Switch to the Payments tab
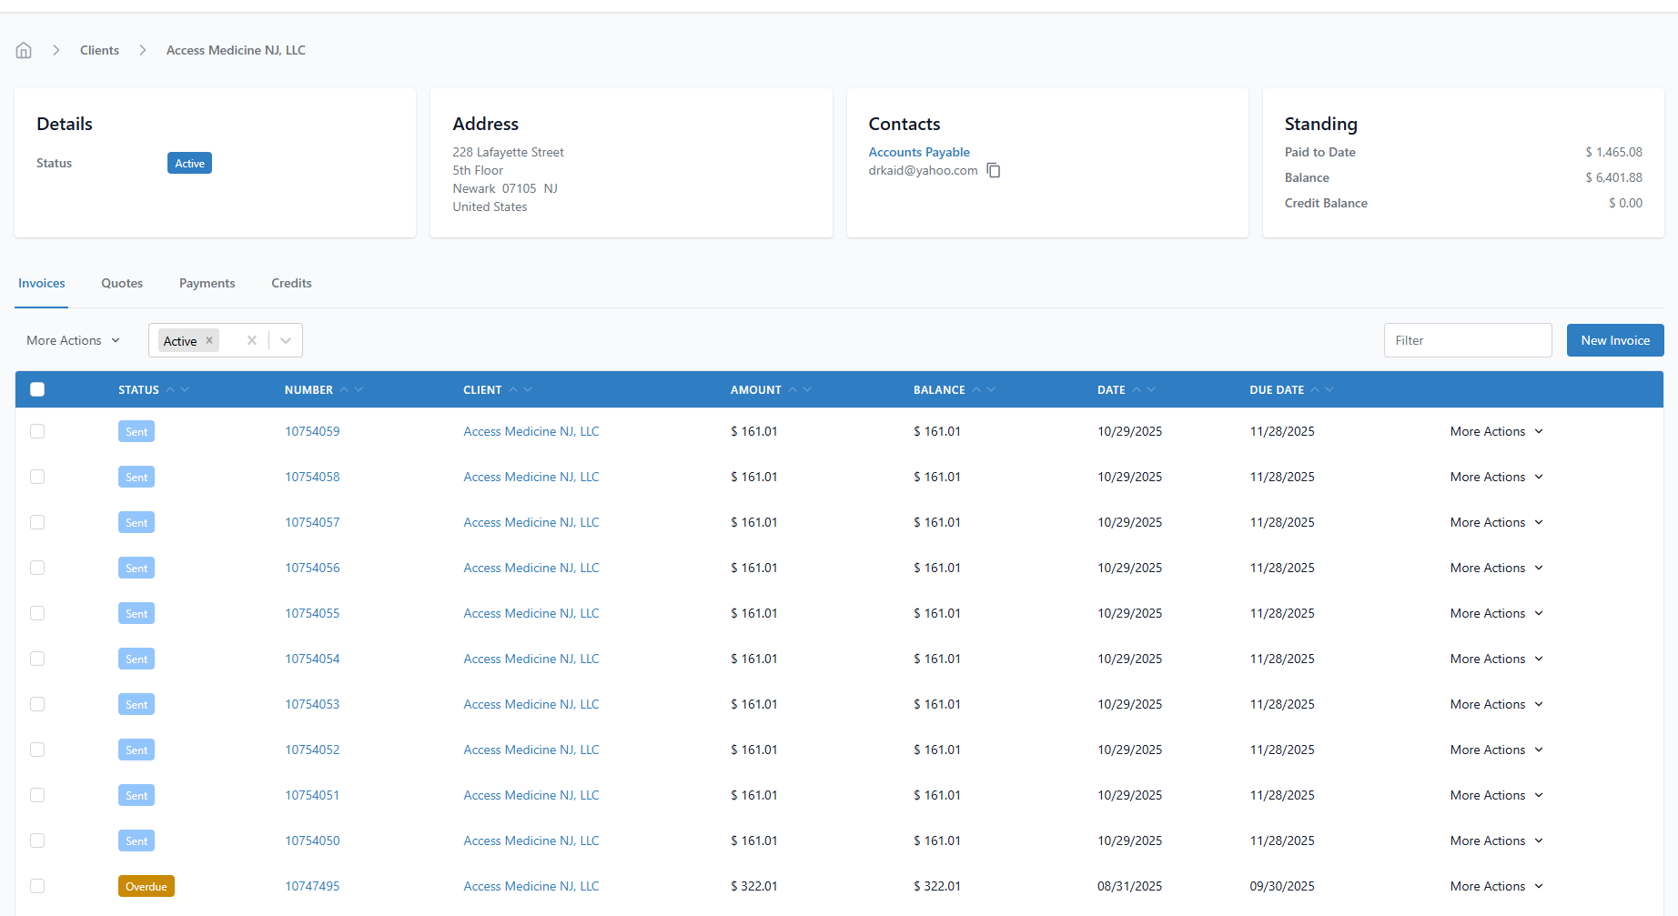This screenshot has width=1678, height=916. 207,283
